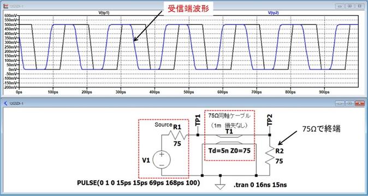Select the transmission line T1
This screenshot has width=368, height=196.
pyautogui.click(x=229, y=139)
